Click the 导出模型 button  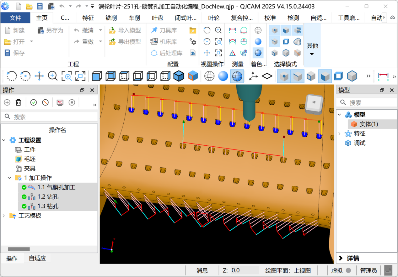125,42
